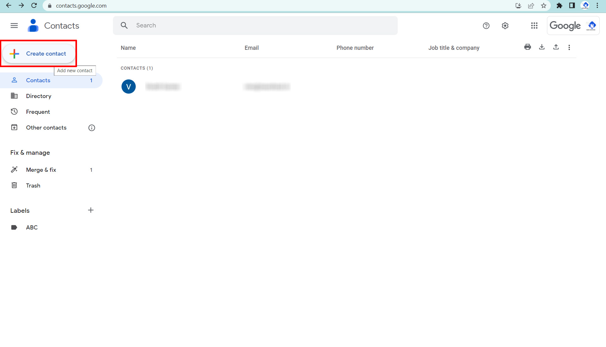Click the blurred email of the contact
606x347 pixels.
pos(267,87)
